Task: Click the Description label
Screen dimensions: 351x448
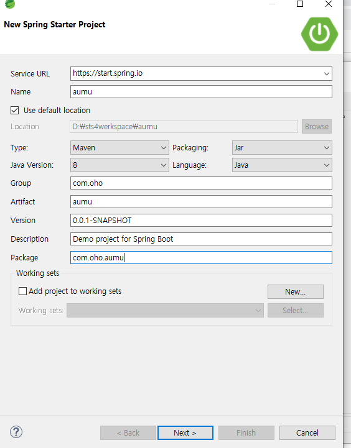Action: tap(29, 239)
